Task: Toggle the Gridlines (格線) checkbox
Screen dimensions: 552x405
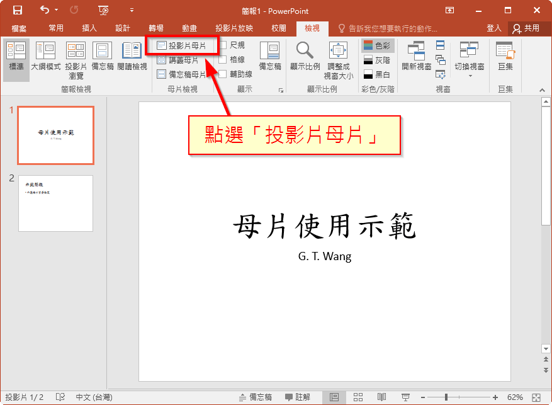Action: point(223,60)
